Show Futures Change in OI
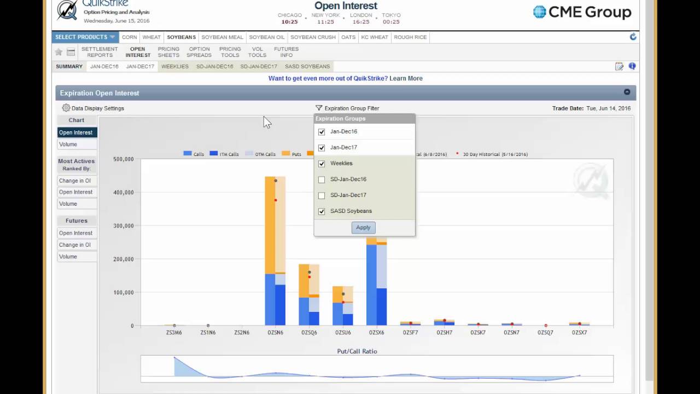The height and width of the screenshot is (394, 700). (77, 245)
